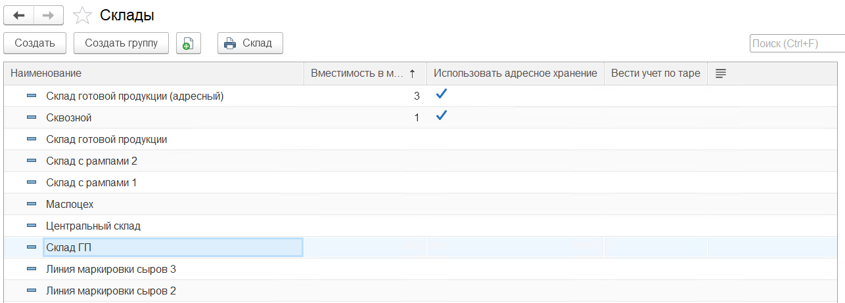845x303 pixels.
Task: Click the printer icon on Склад button
Action: click(x=230, y=44)
